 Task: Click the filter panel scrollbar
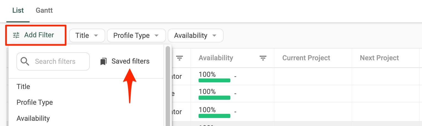[168, 86]
